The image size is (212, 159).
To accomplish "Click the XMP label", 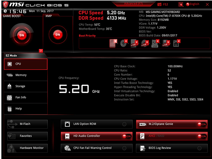I will pos(49,16).
